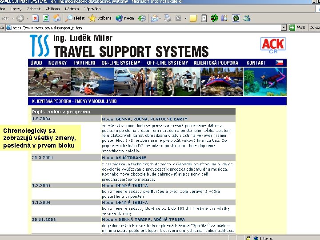The height and width of the screenshot is (240, 320).
Task: Select Modul VYÚČTOVANIE heading
Action: (124, 157)
